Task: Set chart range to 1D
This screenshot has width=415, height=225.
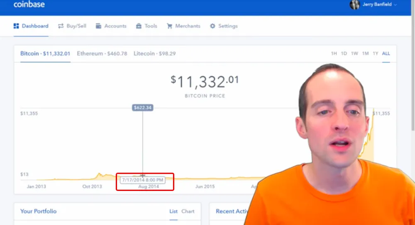Action: [344, 54]
